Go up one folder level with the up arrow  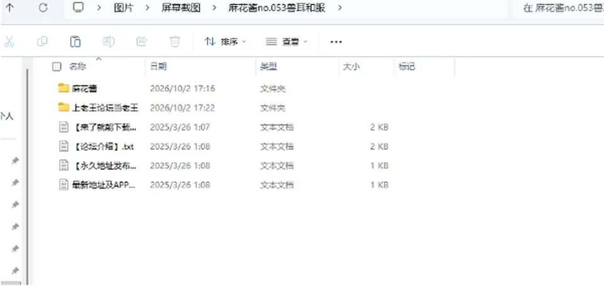[x=9, y=8]
